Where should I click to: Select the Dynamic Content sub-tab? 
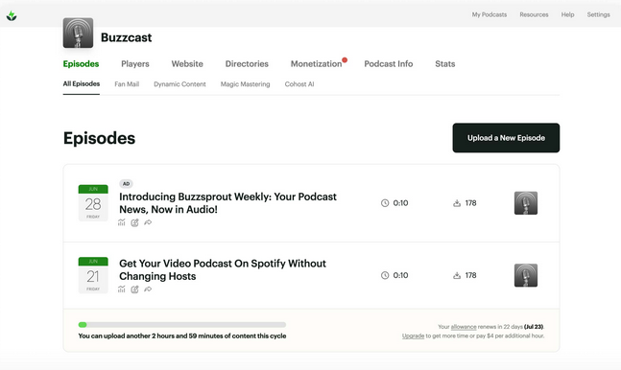click(x=179, y=84)
